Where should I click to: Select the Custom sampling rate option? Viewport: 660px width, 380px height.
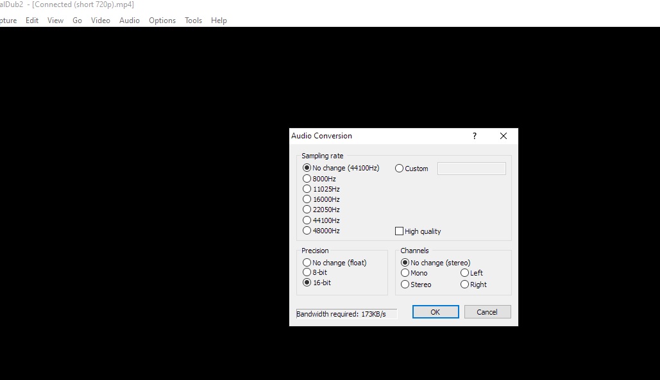click(x=412, y=169)
